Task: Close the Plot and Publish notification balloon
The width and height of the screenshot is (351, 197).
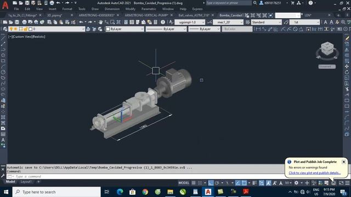Action: [344, 162]
